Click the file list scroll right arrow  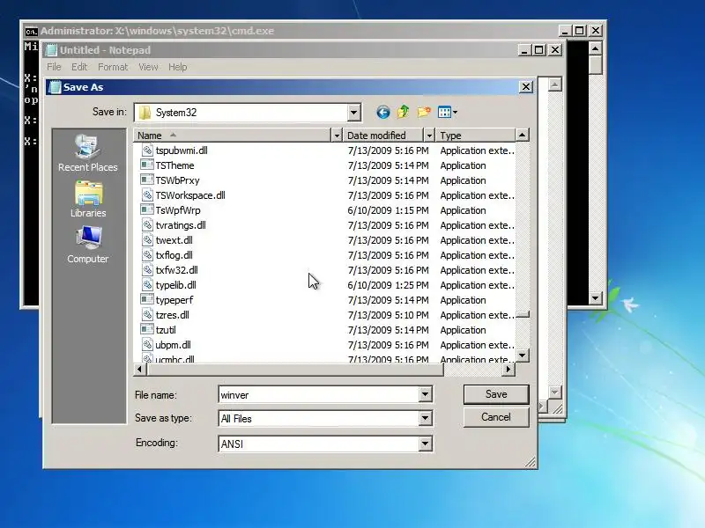[508, 369]
